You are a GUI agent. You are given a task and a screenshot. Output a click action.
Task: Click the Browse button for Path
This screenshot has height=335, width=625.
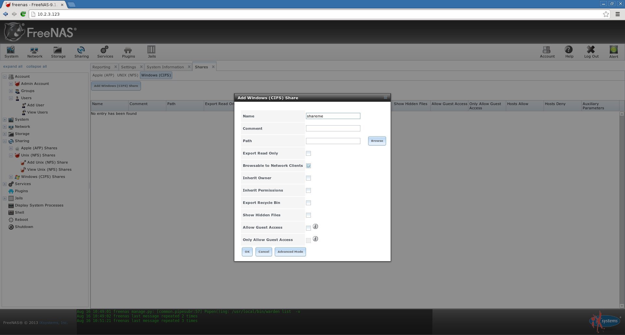click(377, 141)
